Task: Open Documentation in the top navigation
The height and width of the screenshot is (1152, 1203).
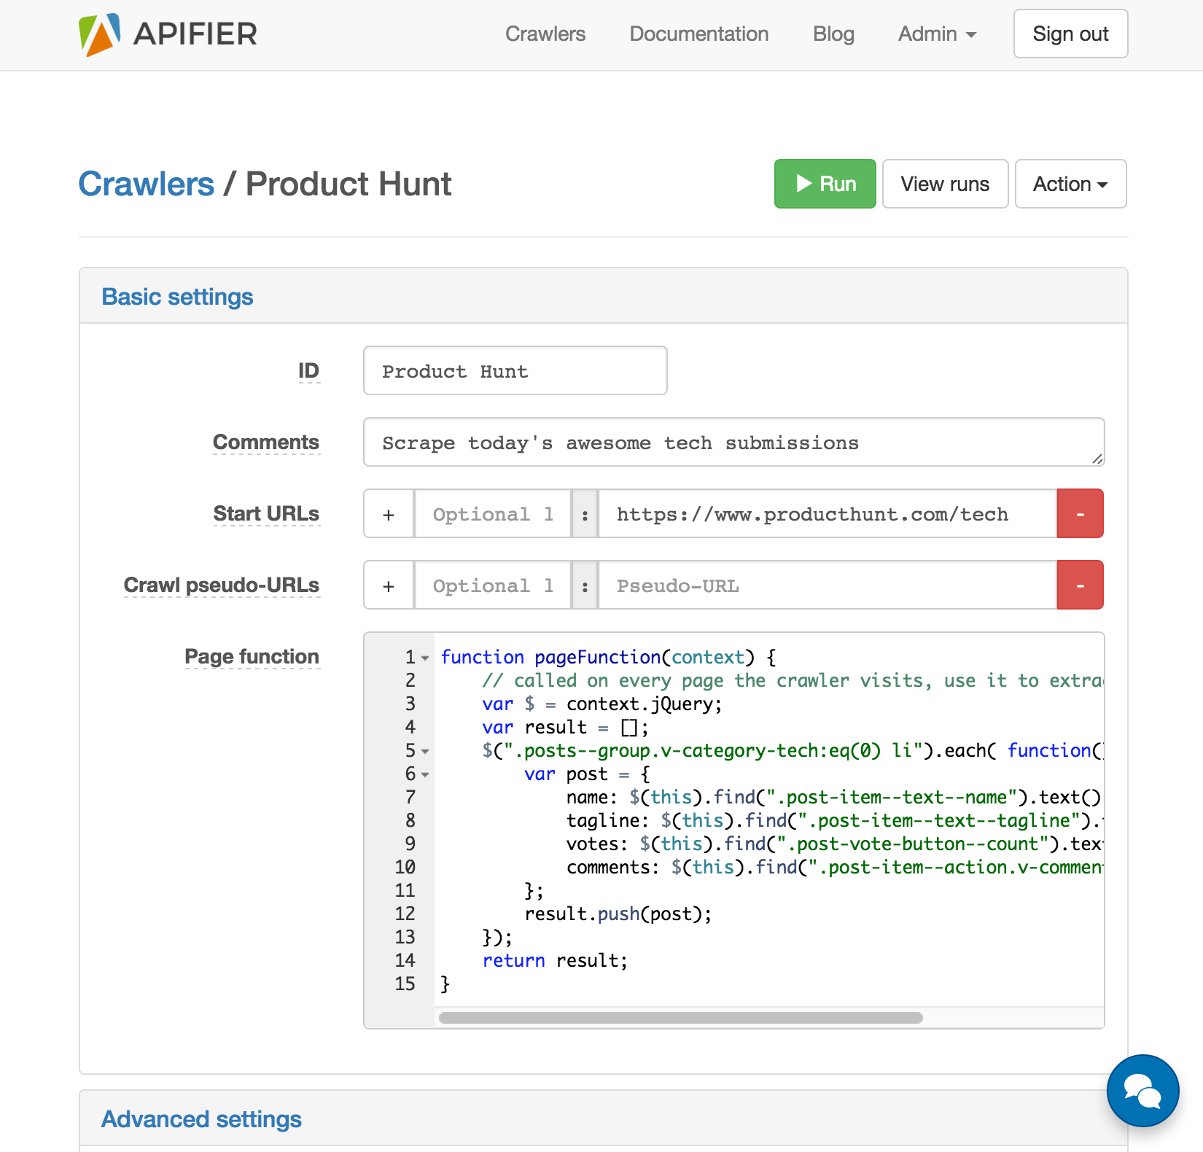Action: point(699,34)
